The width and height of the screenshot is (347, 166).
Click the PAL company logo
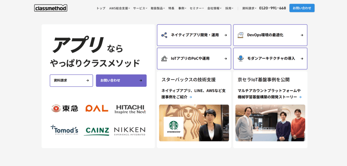coord(97,108)
